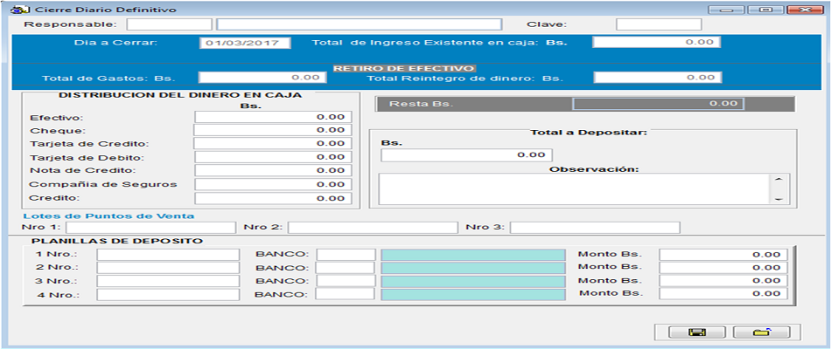Click the 1 Nro. deposit slip field
831x349 pixels.
[x=167, y=255]
